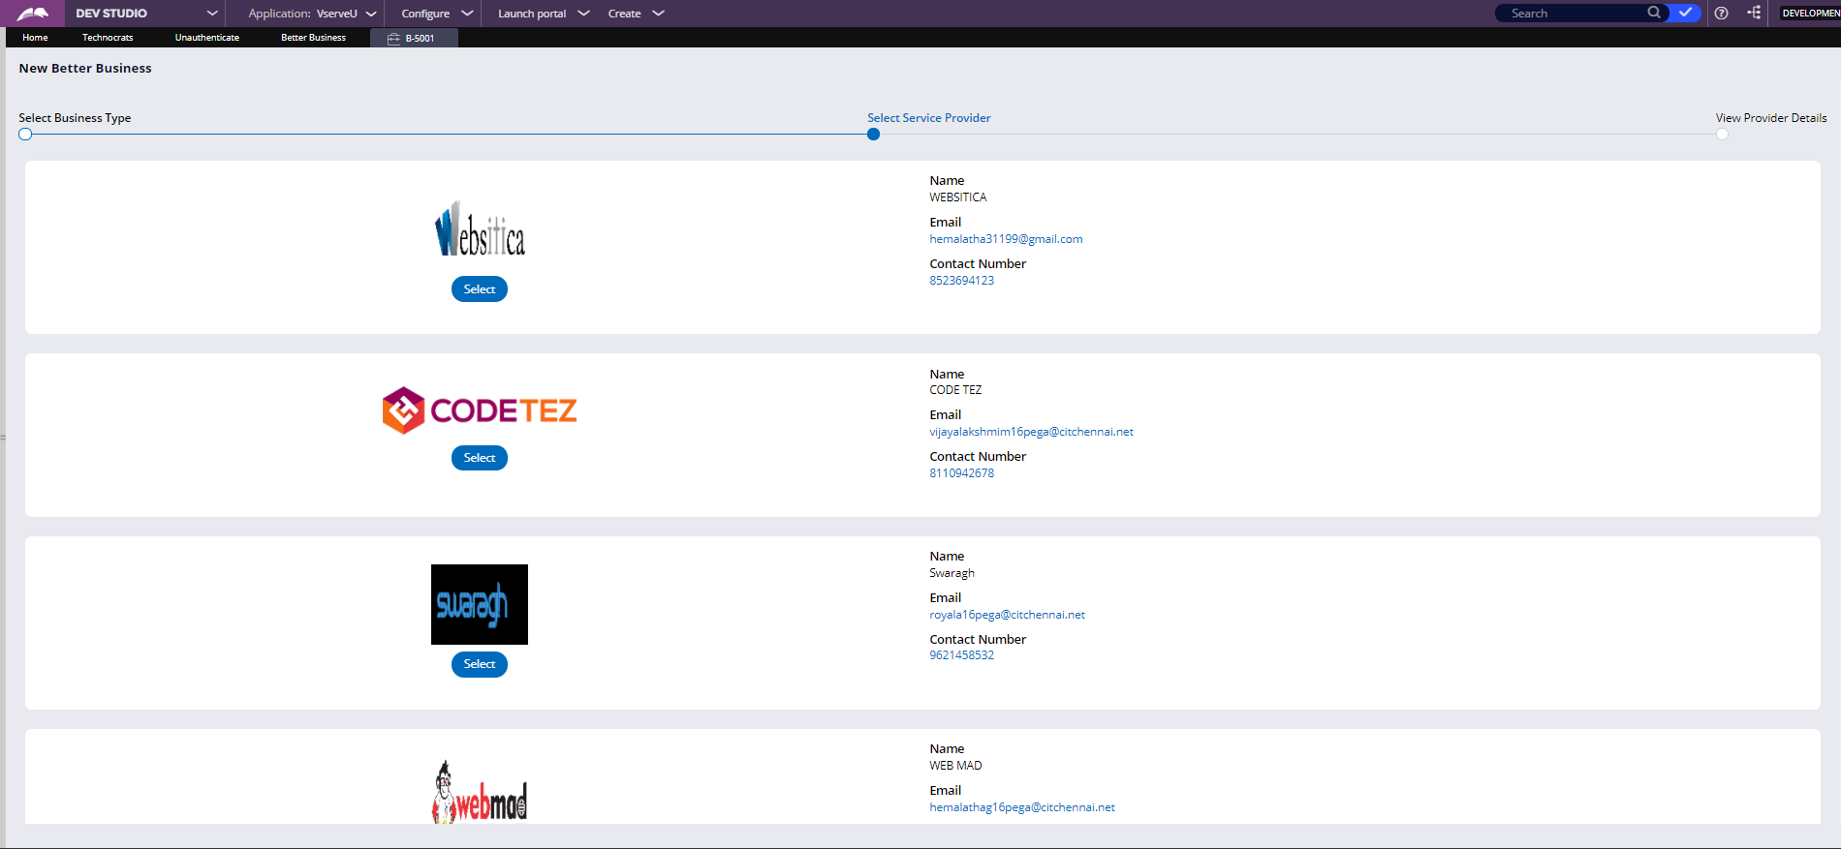Click the Swaragh logo image
The image size is (1841, 849).
point(480,604)
